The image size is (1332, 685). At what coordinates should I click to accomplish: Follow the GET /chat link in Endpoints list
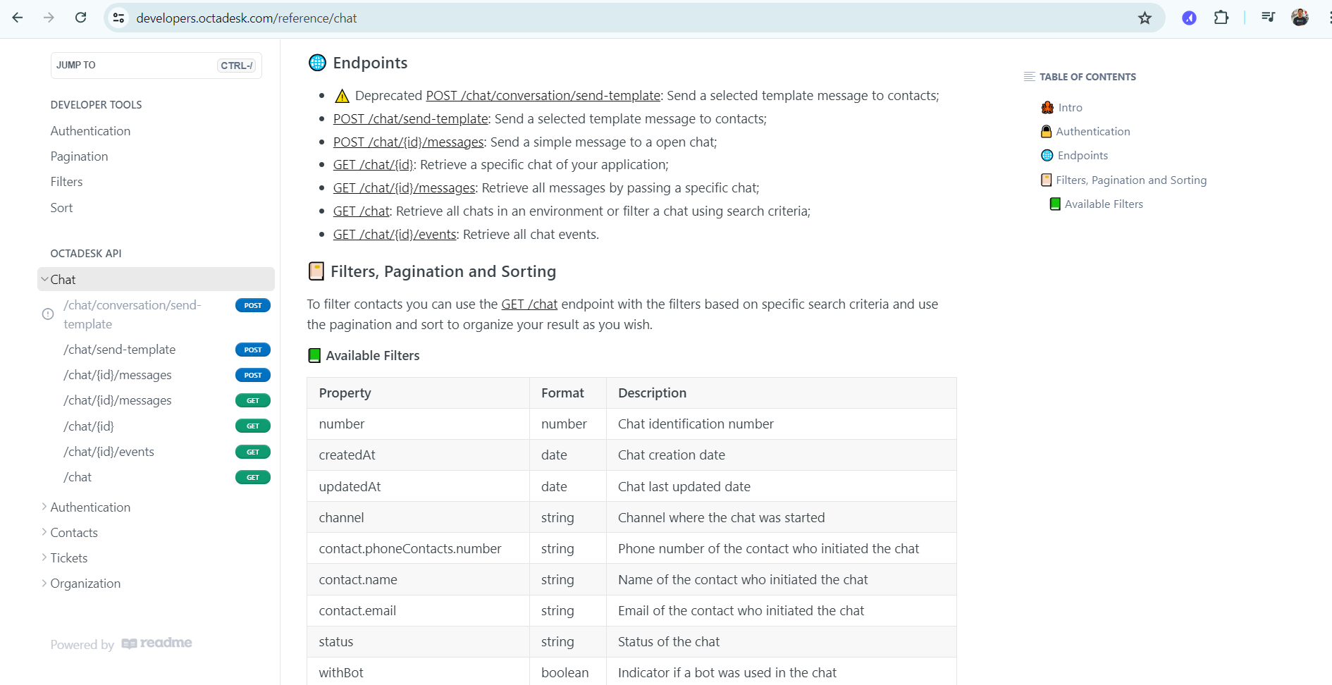tap(362, 211)
